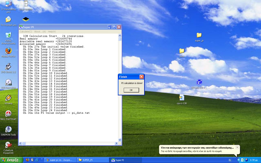Click the notification balloon message text
This screenshot has height=163, width=261.
(191, 151)
